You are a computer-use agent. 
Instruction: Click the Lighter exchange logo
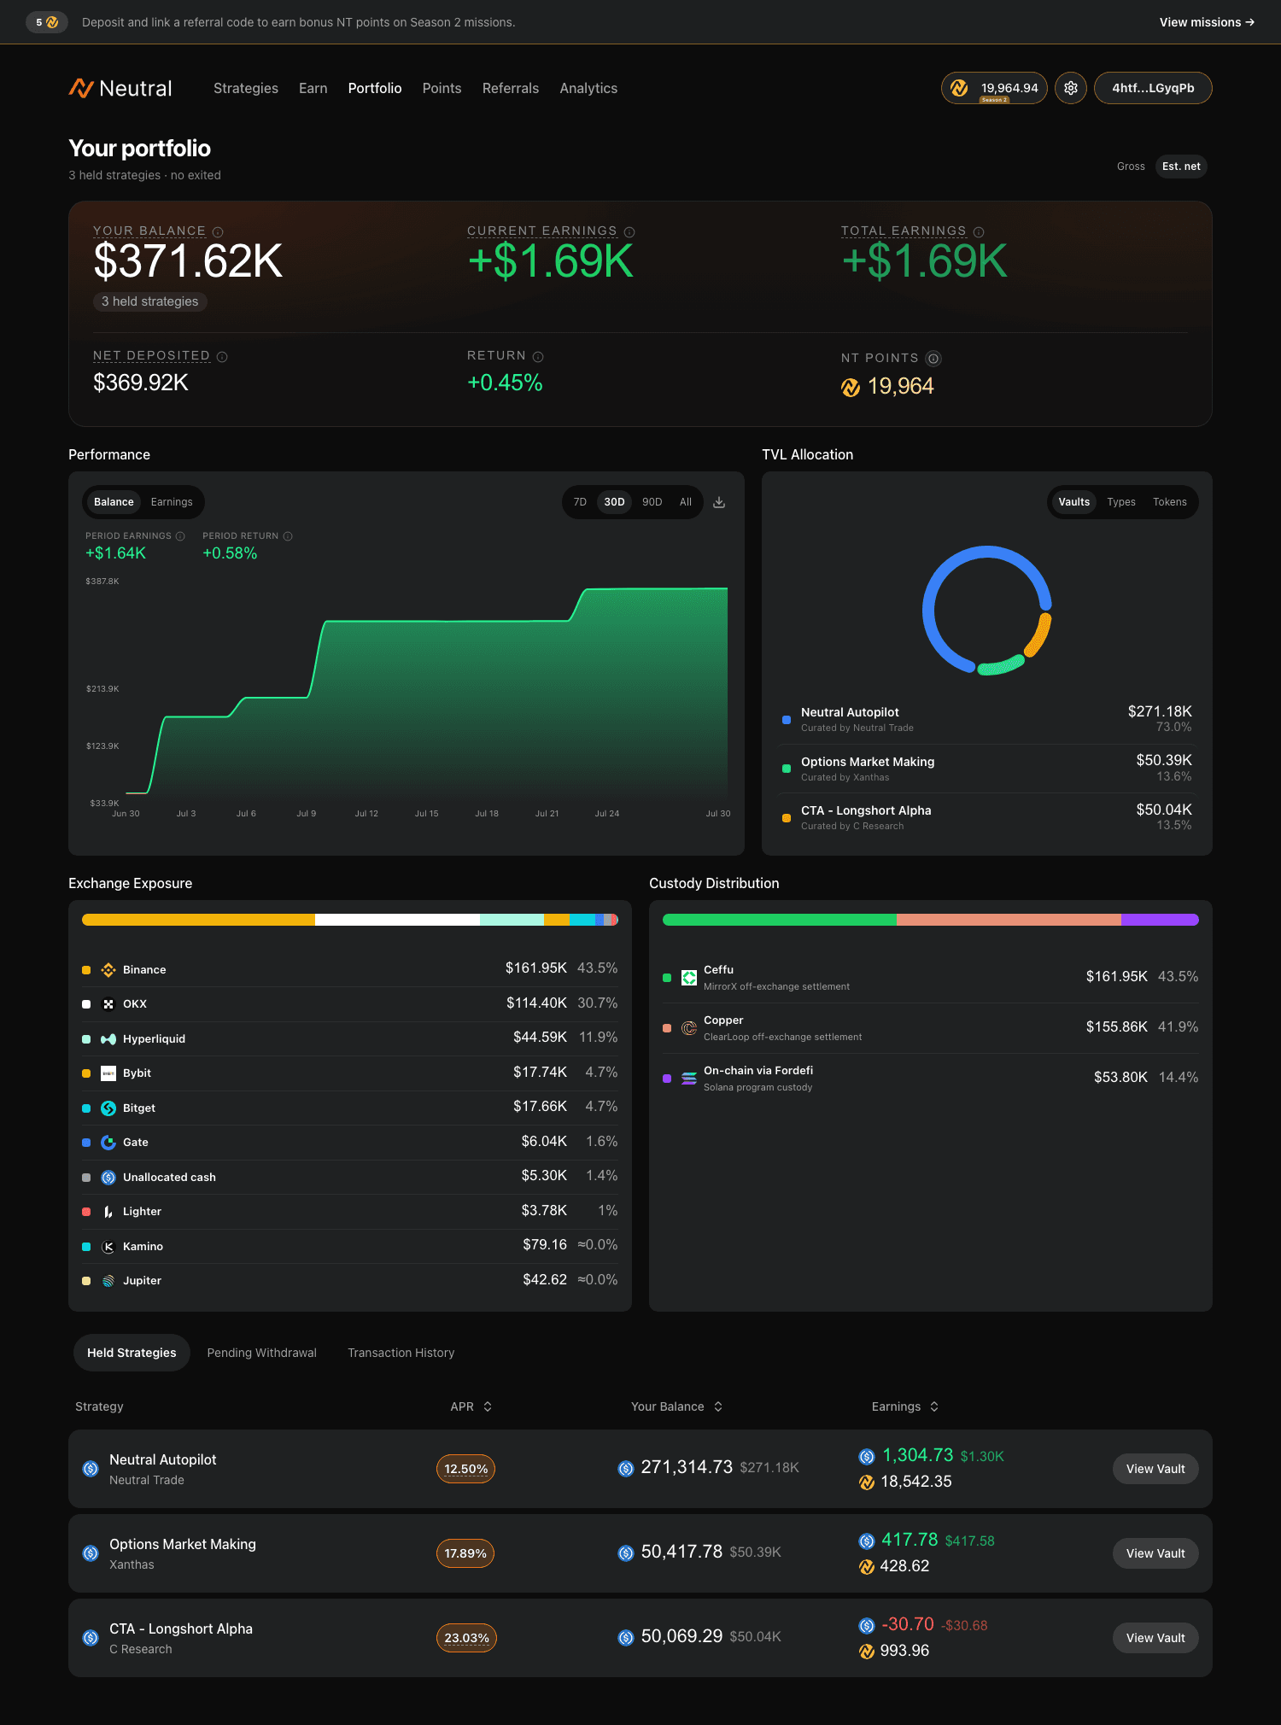point(108,1212)
